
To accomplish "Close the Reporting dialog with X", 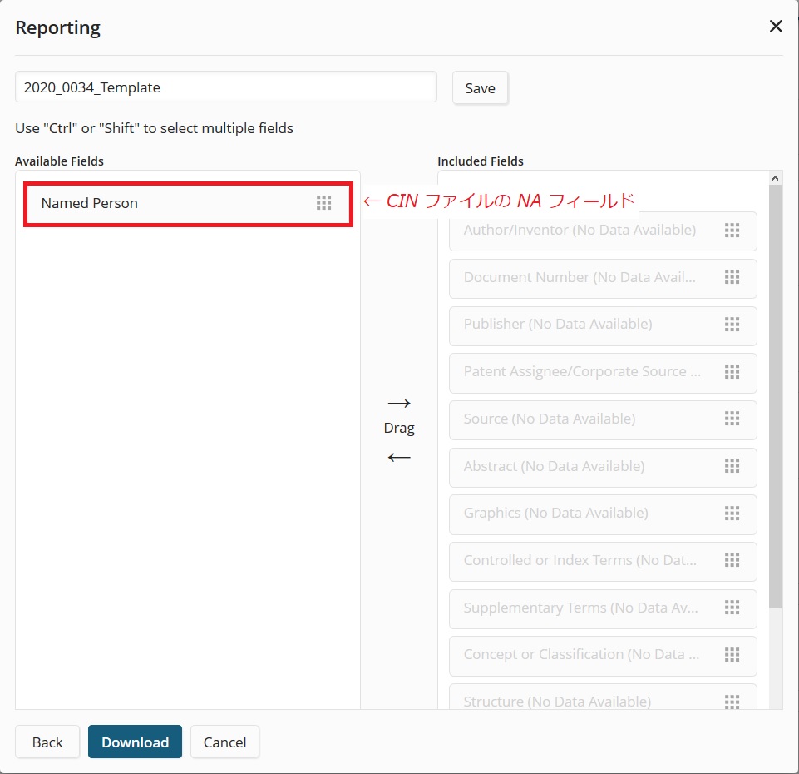I will 776,27.
